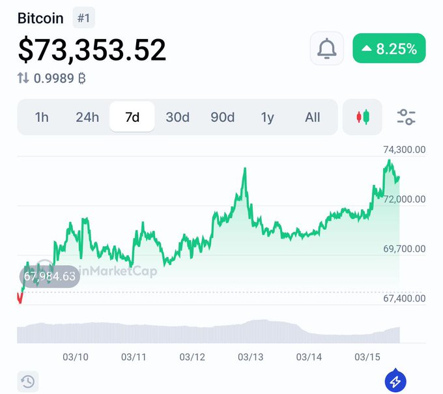This screenshot has height=394, width=443.
Task: Click the BTC swap arrows icon
Action: [x=23, y=78]
